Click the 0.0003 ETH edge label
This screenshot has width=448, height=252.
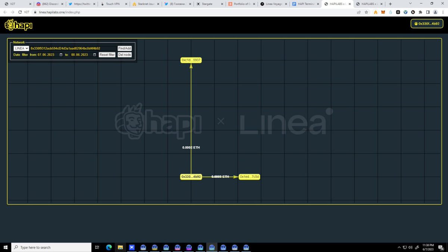point(220,177)
